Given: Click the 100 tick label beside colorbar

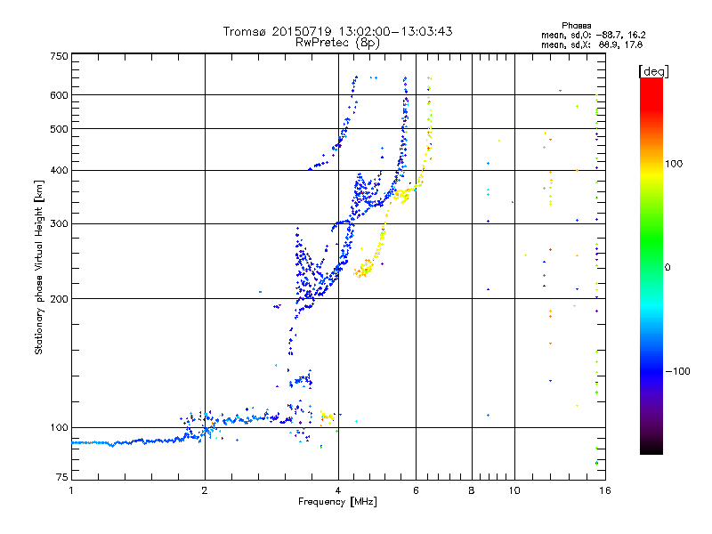Looking at the screenshot, I should [x=674, y=164].
